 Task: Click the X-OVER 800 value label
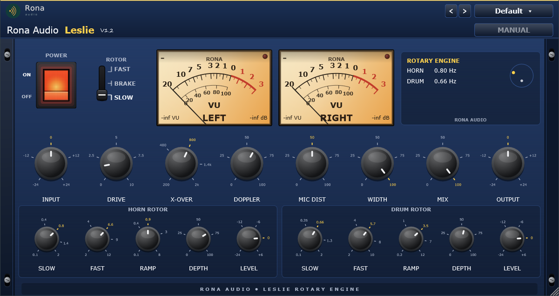pos(192,140)
